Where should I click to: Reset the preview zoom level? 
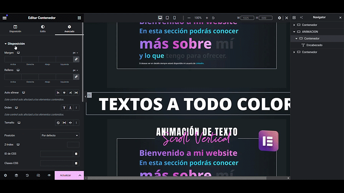213,18
